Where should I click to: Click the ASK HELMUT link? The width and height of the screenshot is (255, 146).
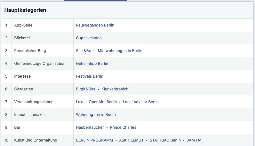(131, 140)
